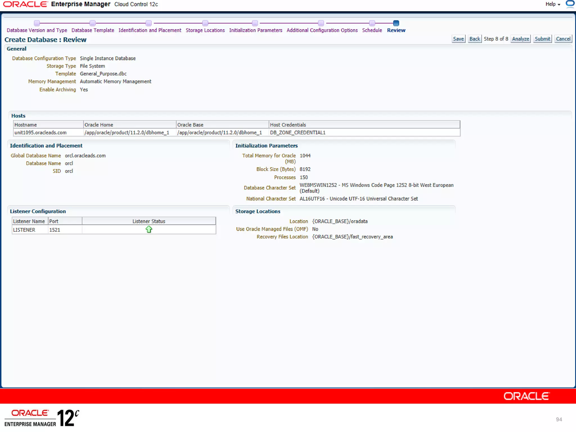Jump to the Database Template step label
The width and height of the screenshot is (576, 432).
coord(93,30)
